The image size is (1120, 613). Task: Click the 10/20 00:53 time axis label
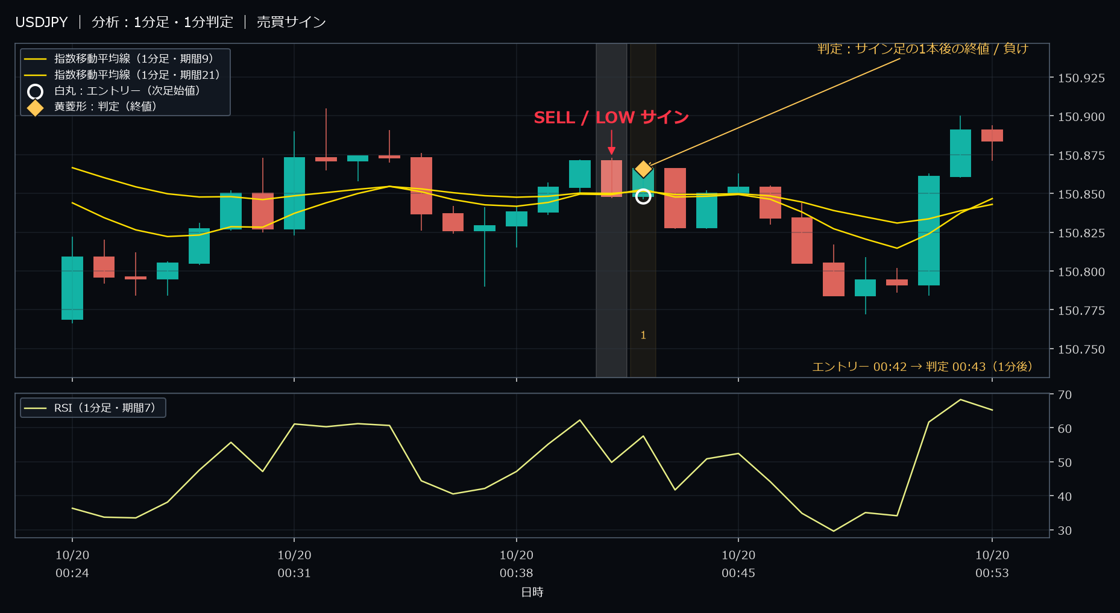[x=992, y=564]
